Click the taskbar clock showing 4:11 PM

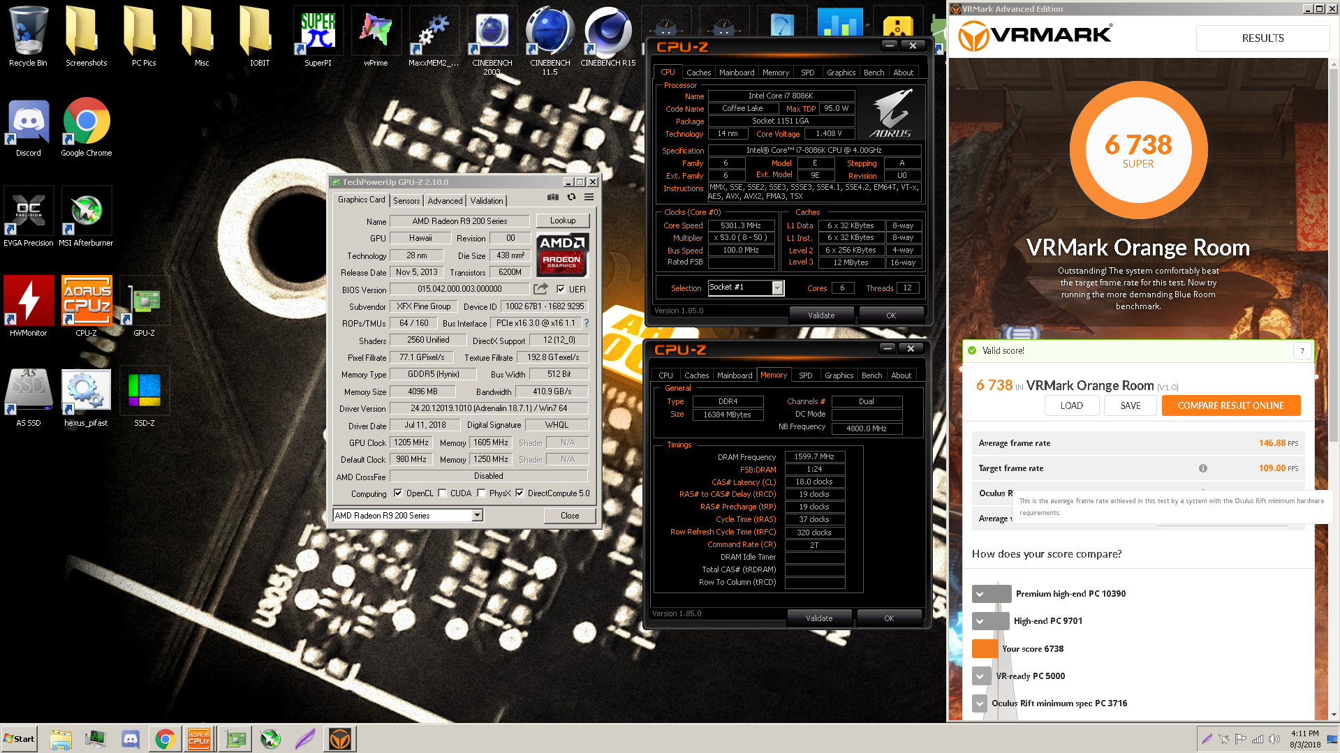coord(1304,739)
